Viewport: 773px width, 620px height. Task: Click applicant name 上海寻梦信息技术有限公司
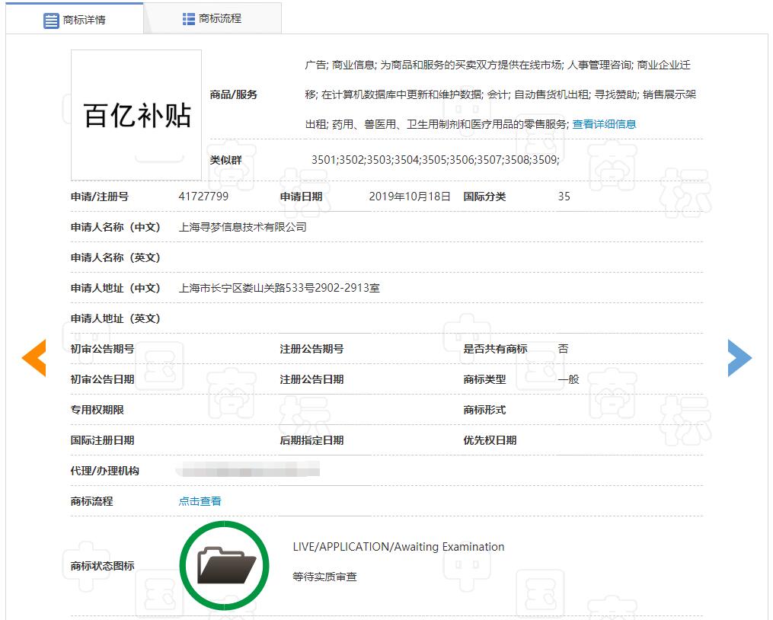pos(242,227)
